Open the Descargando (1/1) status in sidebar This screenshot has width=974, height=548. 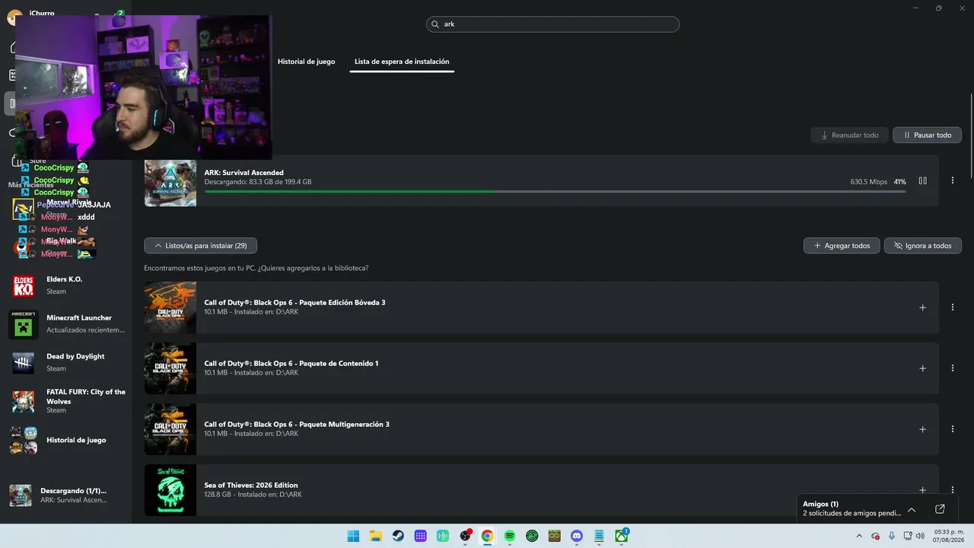click(x=67, y=495)
